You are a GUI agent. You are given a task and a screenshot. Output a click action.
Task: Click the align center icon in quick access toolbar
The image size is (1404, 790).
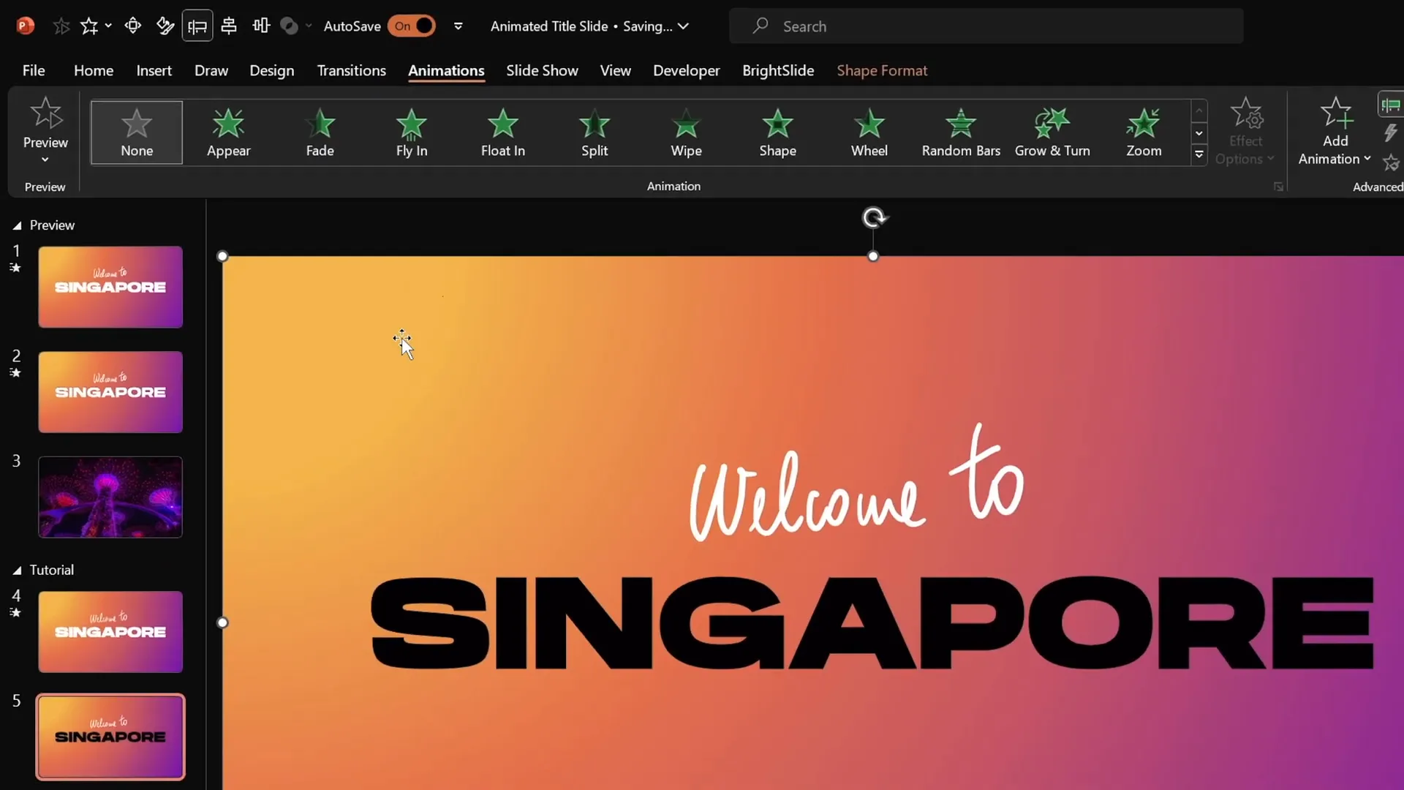229,26
